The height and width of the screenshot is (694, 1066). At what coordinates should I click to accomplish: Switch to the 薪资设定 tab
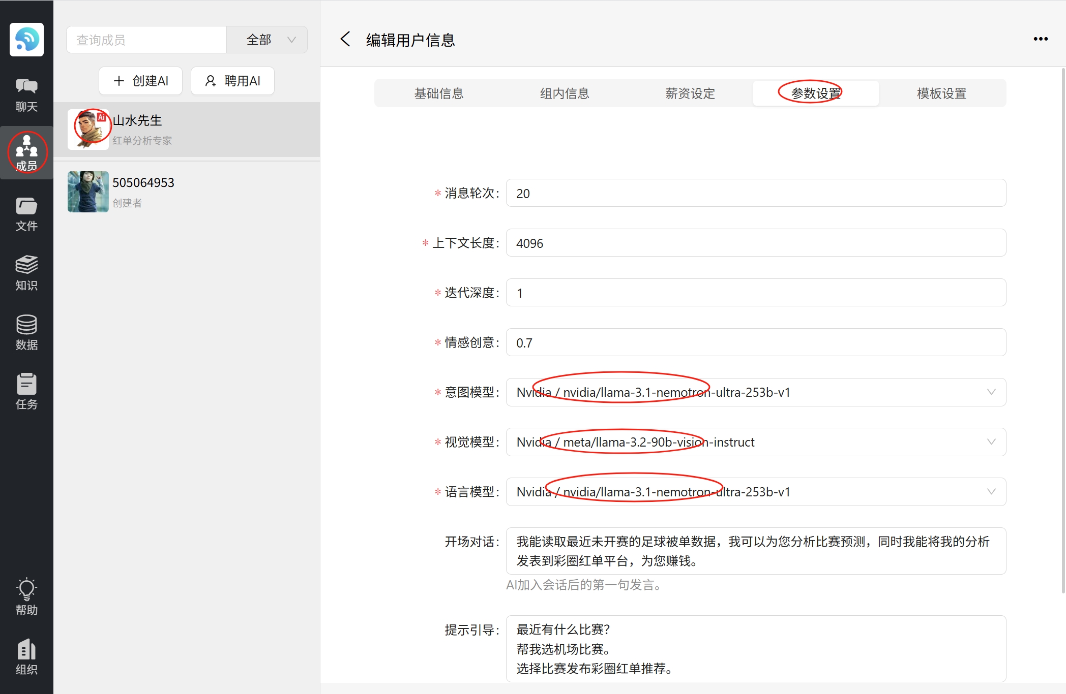click(x=690, y=93)
